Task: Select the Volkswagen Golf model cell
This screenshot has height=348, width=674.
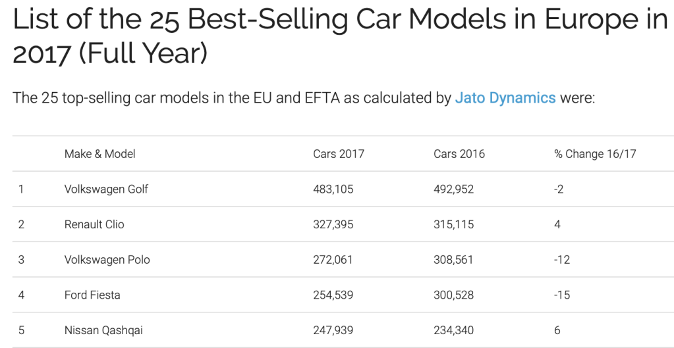Action: click(x=106, y=189)
